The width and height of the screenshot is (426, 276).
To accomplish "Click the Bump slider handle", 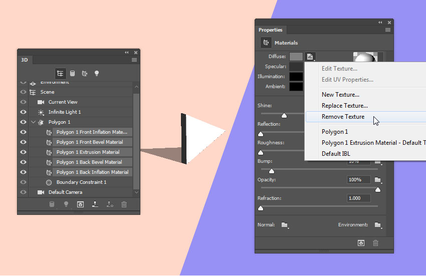I will pos(272,171).
